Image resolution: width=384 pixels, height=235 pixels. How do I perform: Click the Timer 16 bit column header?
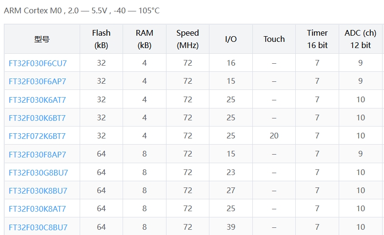[x=317, y=39]
